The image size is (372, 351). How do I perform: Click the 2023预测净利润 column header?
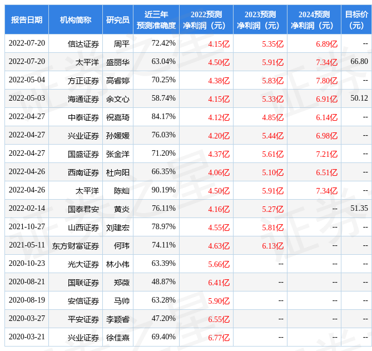(x=260, y=19)
